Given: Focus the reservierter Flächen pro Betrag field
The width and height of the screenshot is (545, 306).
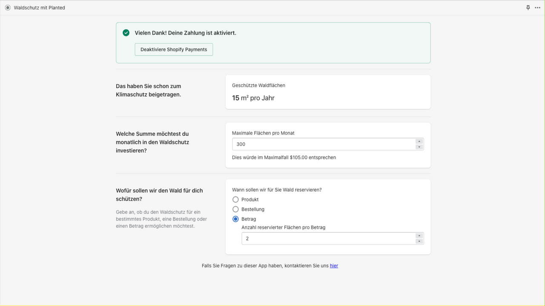Looking at the screenshot, I should click(333, 238).
